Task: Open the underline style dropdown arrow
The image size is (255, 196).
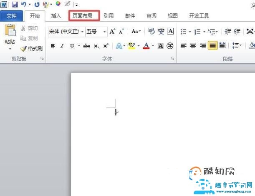Action: tap(79, 46)
